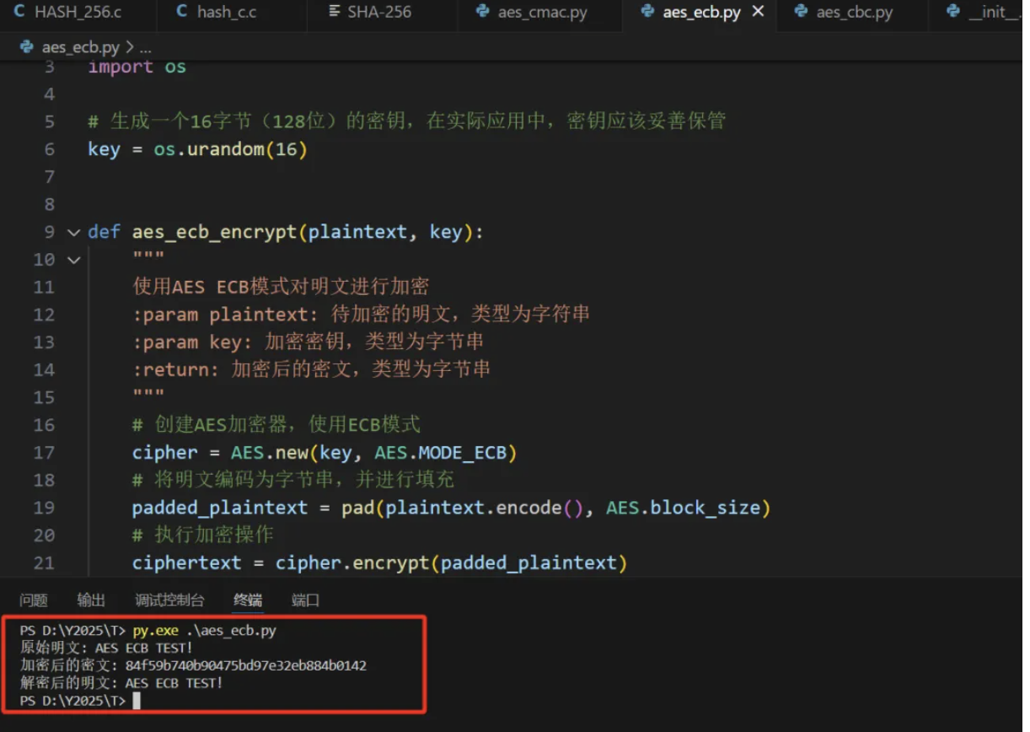The width and height of the screenshot is (1030, 732).
Task: Click the text file icon on SHA-256 tab
Action: tap(335, 12)
